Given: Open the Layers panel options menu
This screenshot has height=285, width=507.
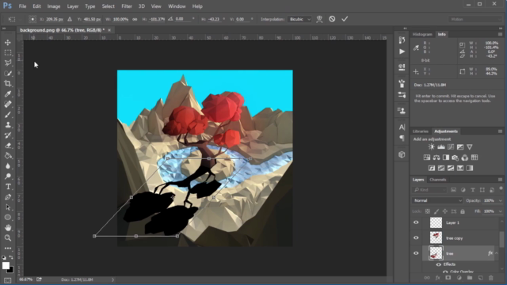Looking at the screenshot, I should point(500,180).
